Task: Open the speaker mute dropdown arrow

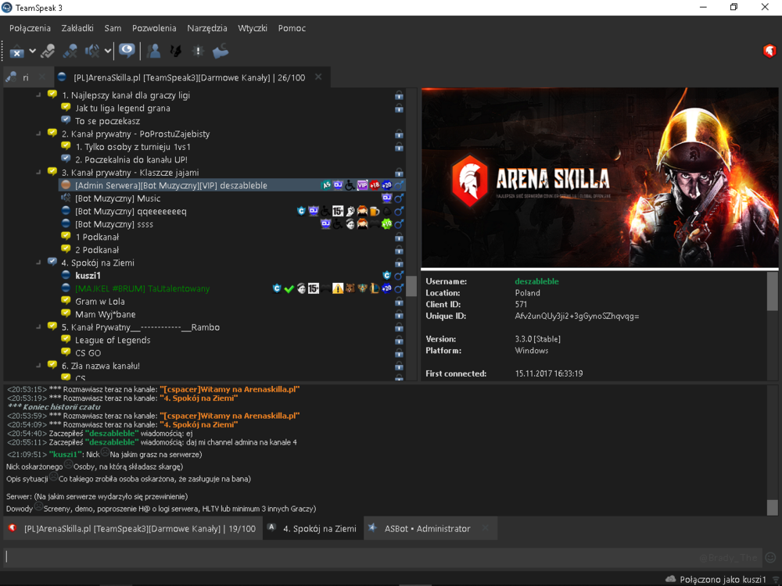Action: coord(108,51)
